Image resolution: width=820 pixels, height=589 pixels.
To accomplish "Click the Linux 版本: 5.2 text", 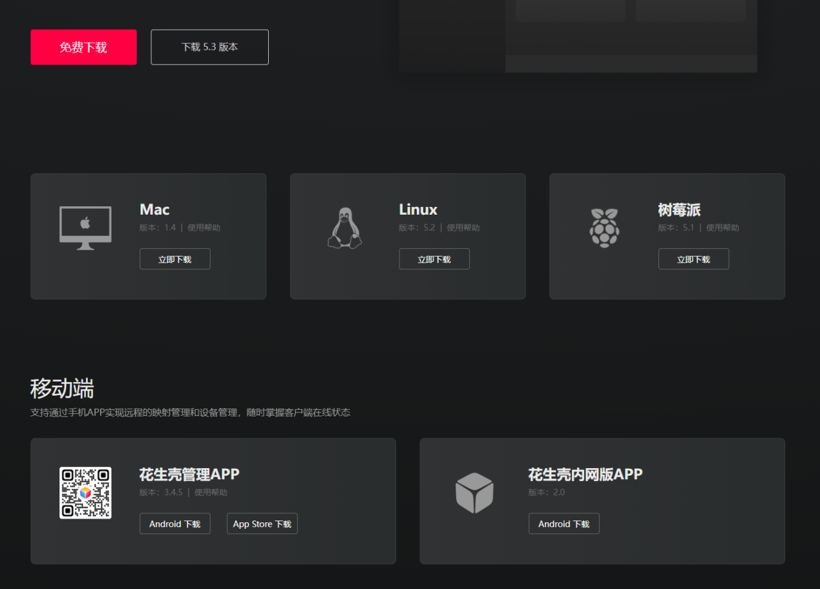I will (x=417, y=228).
